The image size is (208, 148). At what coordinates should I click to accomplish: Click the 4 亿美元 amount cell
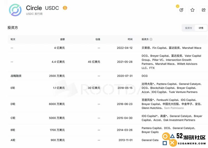click(59, 48)
